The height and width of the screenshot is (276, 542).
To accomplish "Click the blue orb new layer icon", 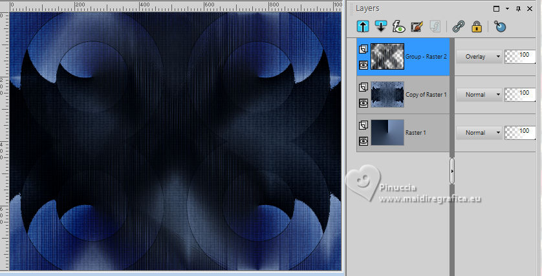I will coord(500,26).
